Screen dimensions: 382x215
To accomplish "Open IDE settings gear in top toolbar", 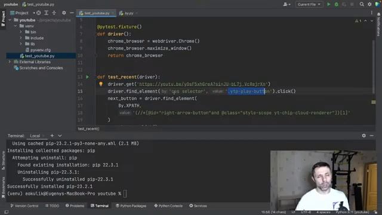I will (369, 4).
